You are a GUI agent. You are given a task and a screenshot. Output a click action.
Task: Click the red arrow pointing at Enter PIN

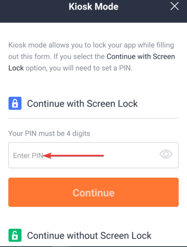point(73,156)
